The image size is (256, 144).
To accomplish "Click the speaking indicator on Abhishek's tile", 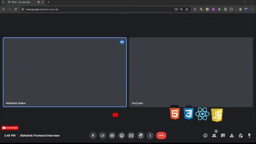I will (x=122, y=42).
